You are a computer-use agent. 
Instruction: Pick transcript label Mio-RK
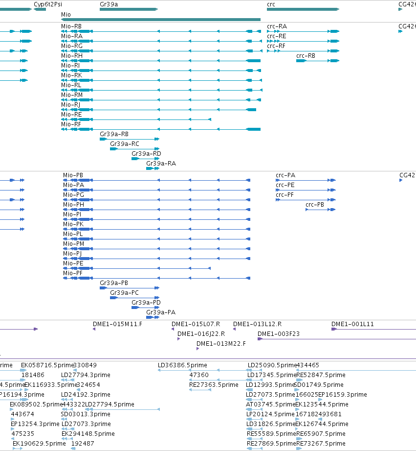(x=71, y=75)
